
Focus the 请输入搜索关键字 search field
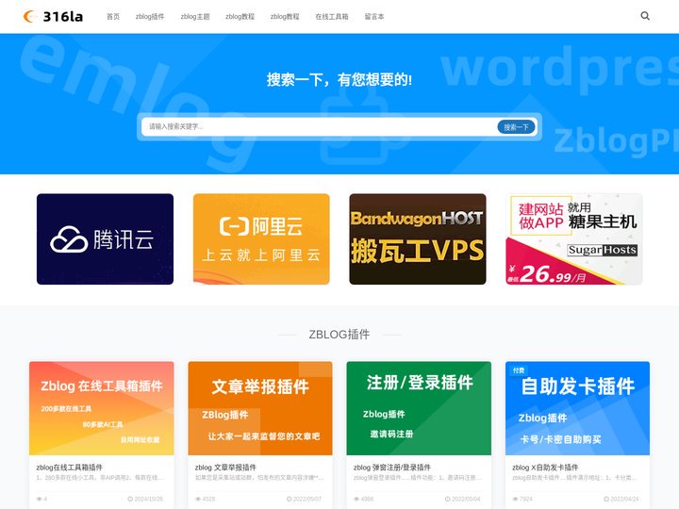point(319,127)
